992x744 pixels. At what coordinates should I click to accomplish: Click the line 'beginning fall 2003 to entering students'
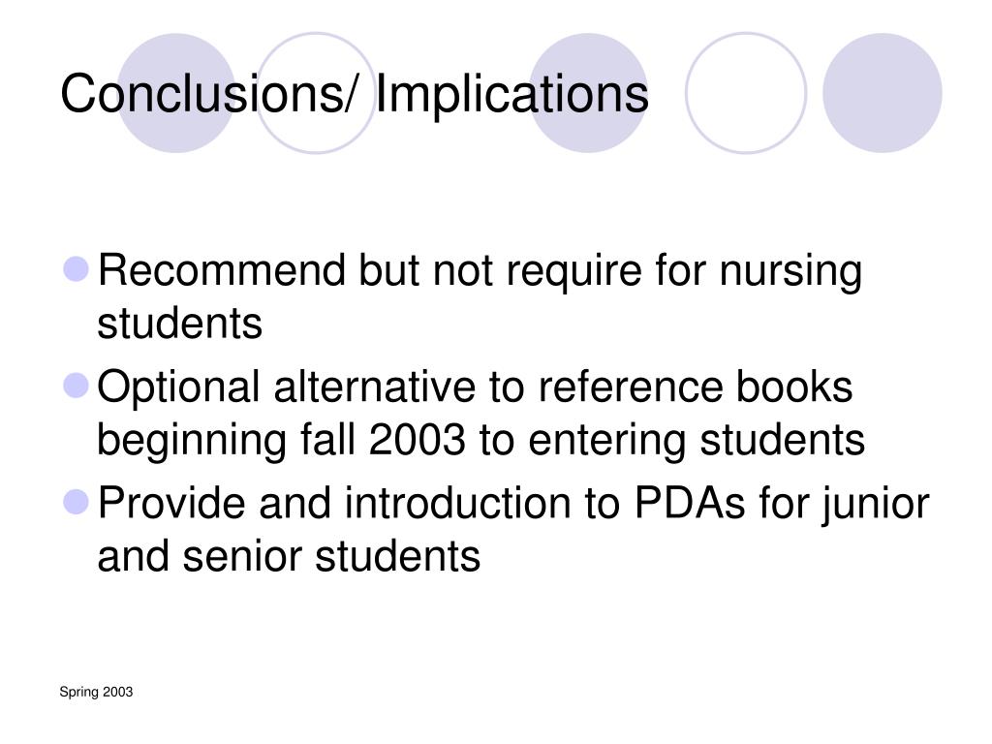coord(480,441)
